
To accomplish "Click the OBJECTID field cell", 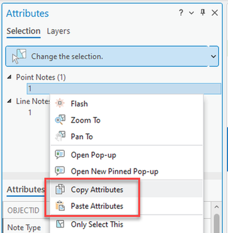I will (23, 210).
